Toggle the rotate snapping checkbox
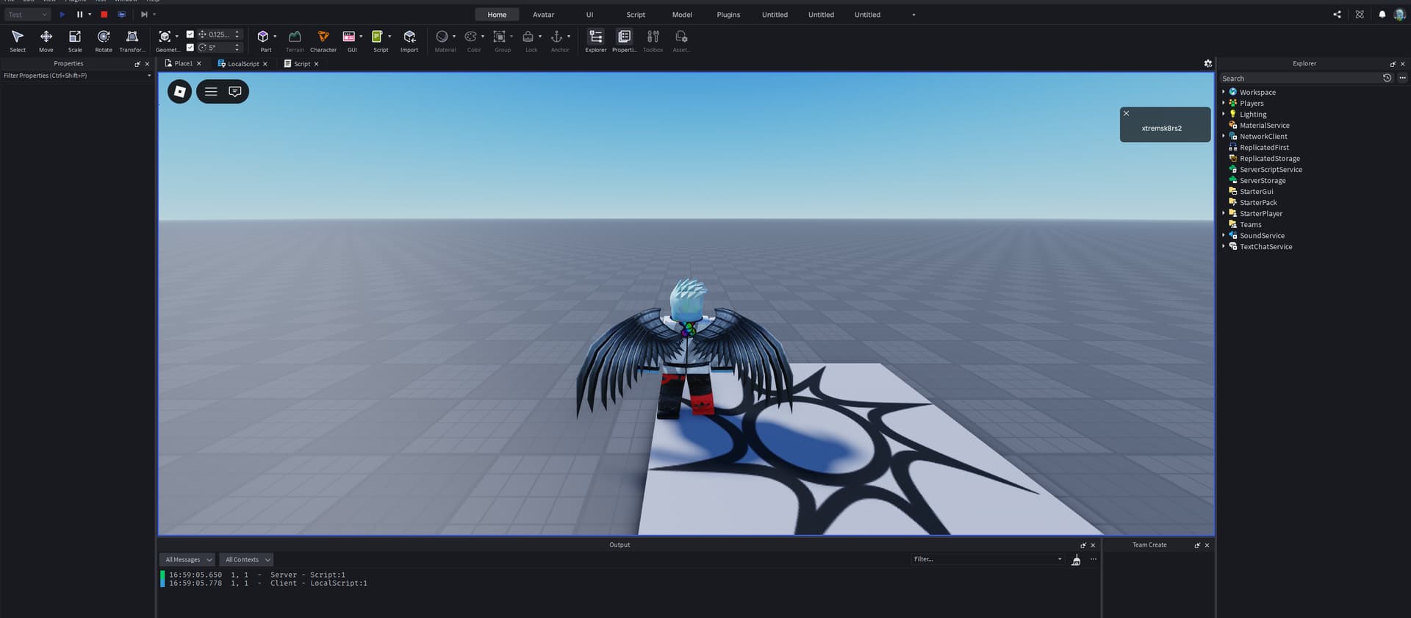The image size is (1411, 618). 190,47
